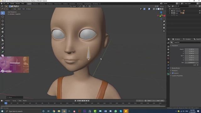Open the Render menu
201x113 pixels.
(x=12, y=3)
